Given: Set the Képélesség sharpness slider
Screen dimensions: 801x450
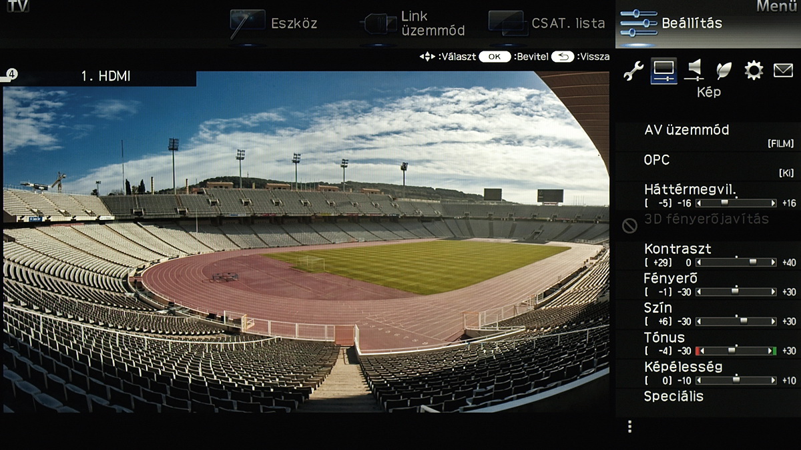Looking at the screenshot, I should click(736, 380).
